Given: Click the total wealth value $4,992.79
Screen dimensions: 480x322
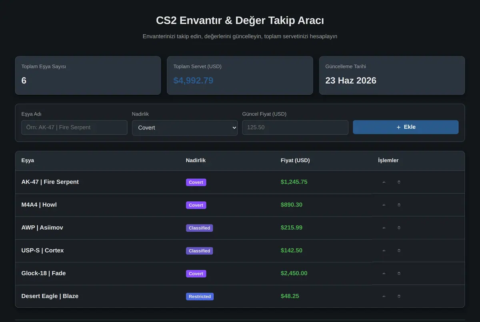Looking at the screenshot, I should click(193, 80).
